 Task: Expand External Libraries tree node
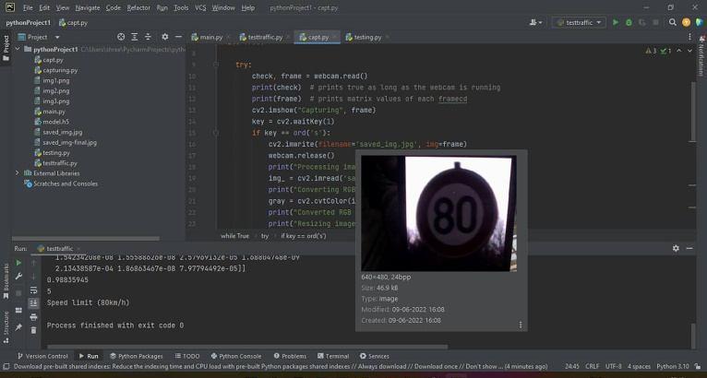18,173
